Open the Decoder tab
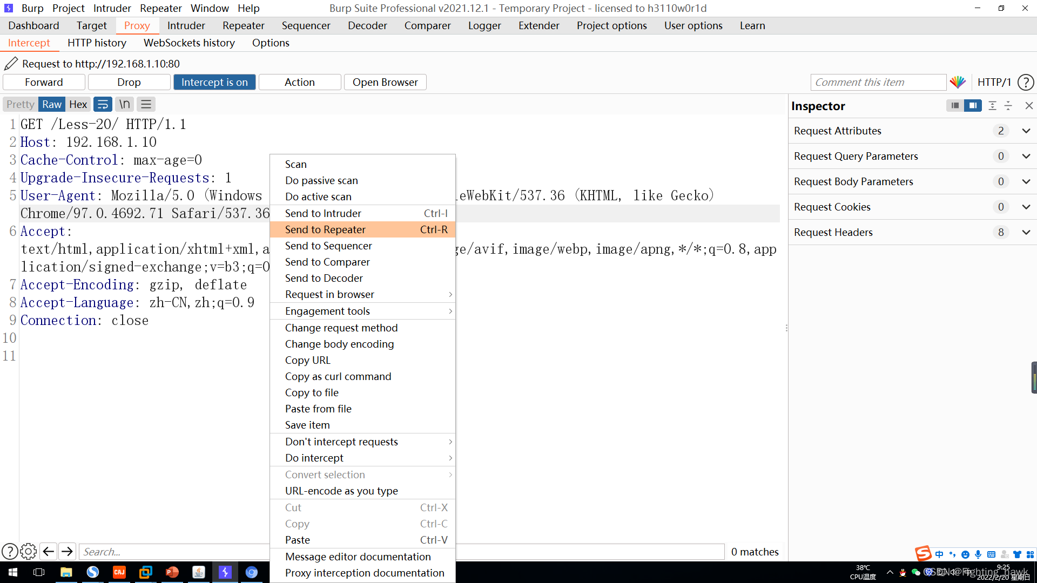This screenshot has width=1037, height=583. click(x=367, y=25)
